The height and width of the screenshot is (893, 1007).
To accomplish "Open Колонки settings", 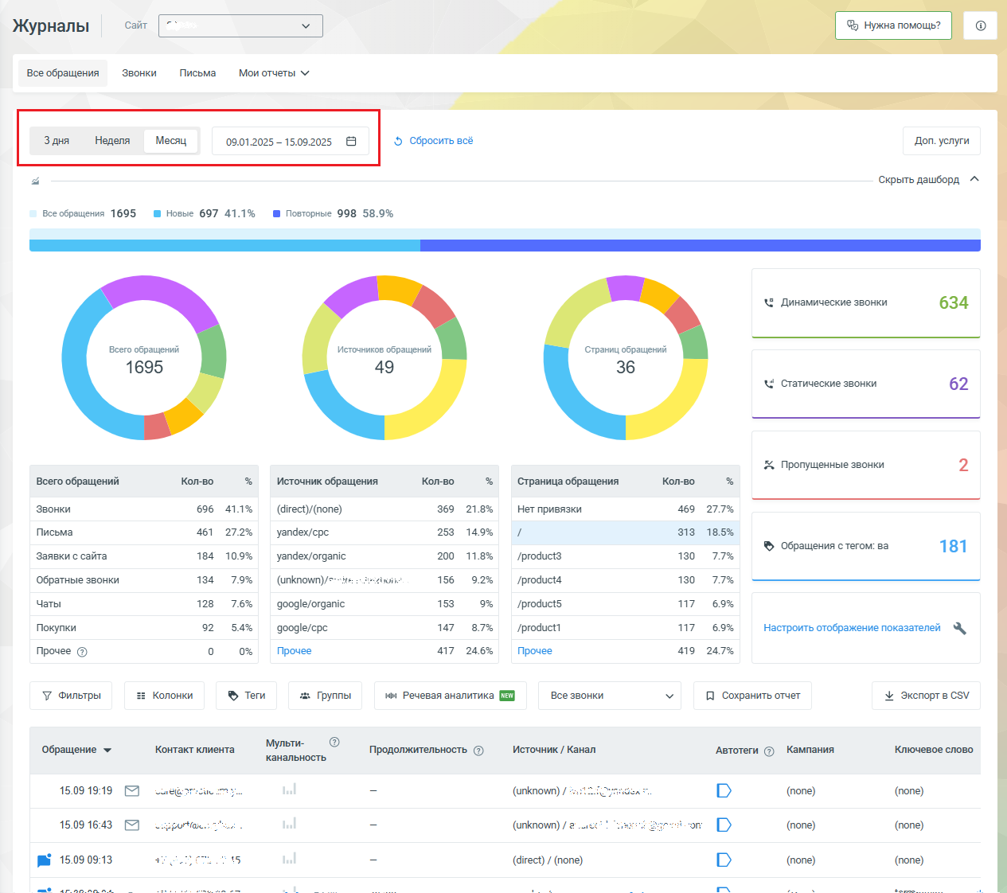I will pos(164,696).
